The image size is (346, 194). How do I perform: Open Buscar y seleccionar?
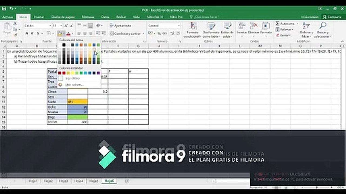click(323, 30)
